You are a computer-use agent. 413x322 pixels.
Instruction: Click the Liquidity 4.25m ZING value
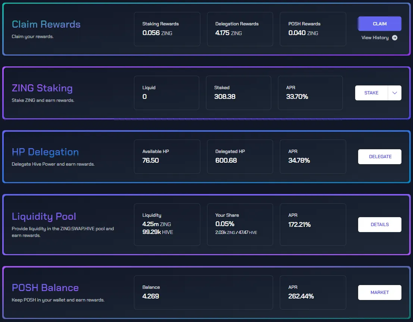point(157,224)
